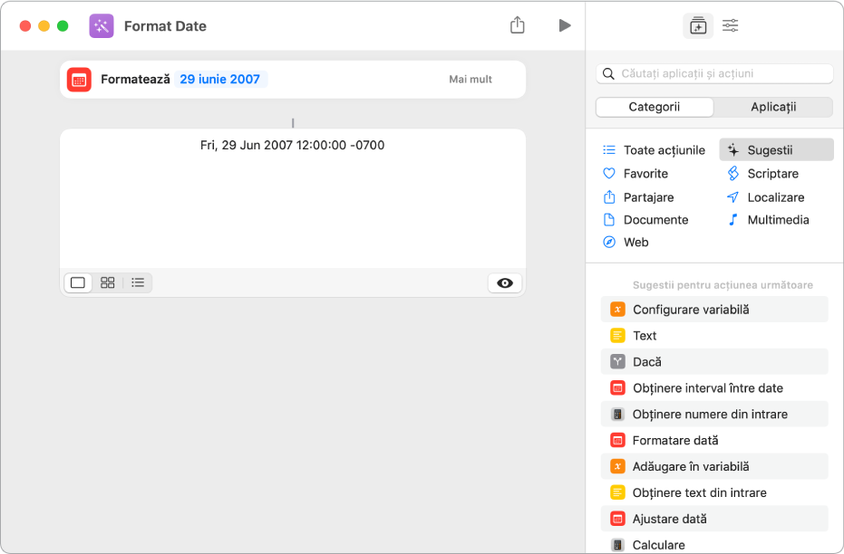Switch the result to list view
The image size is (844, 554).
coord(138,282)
